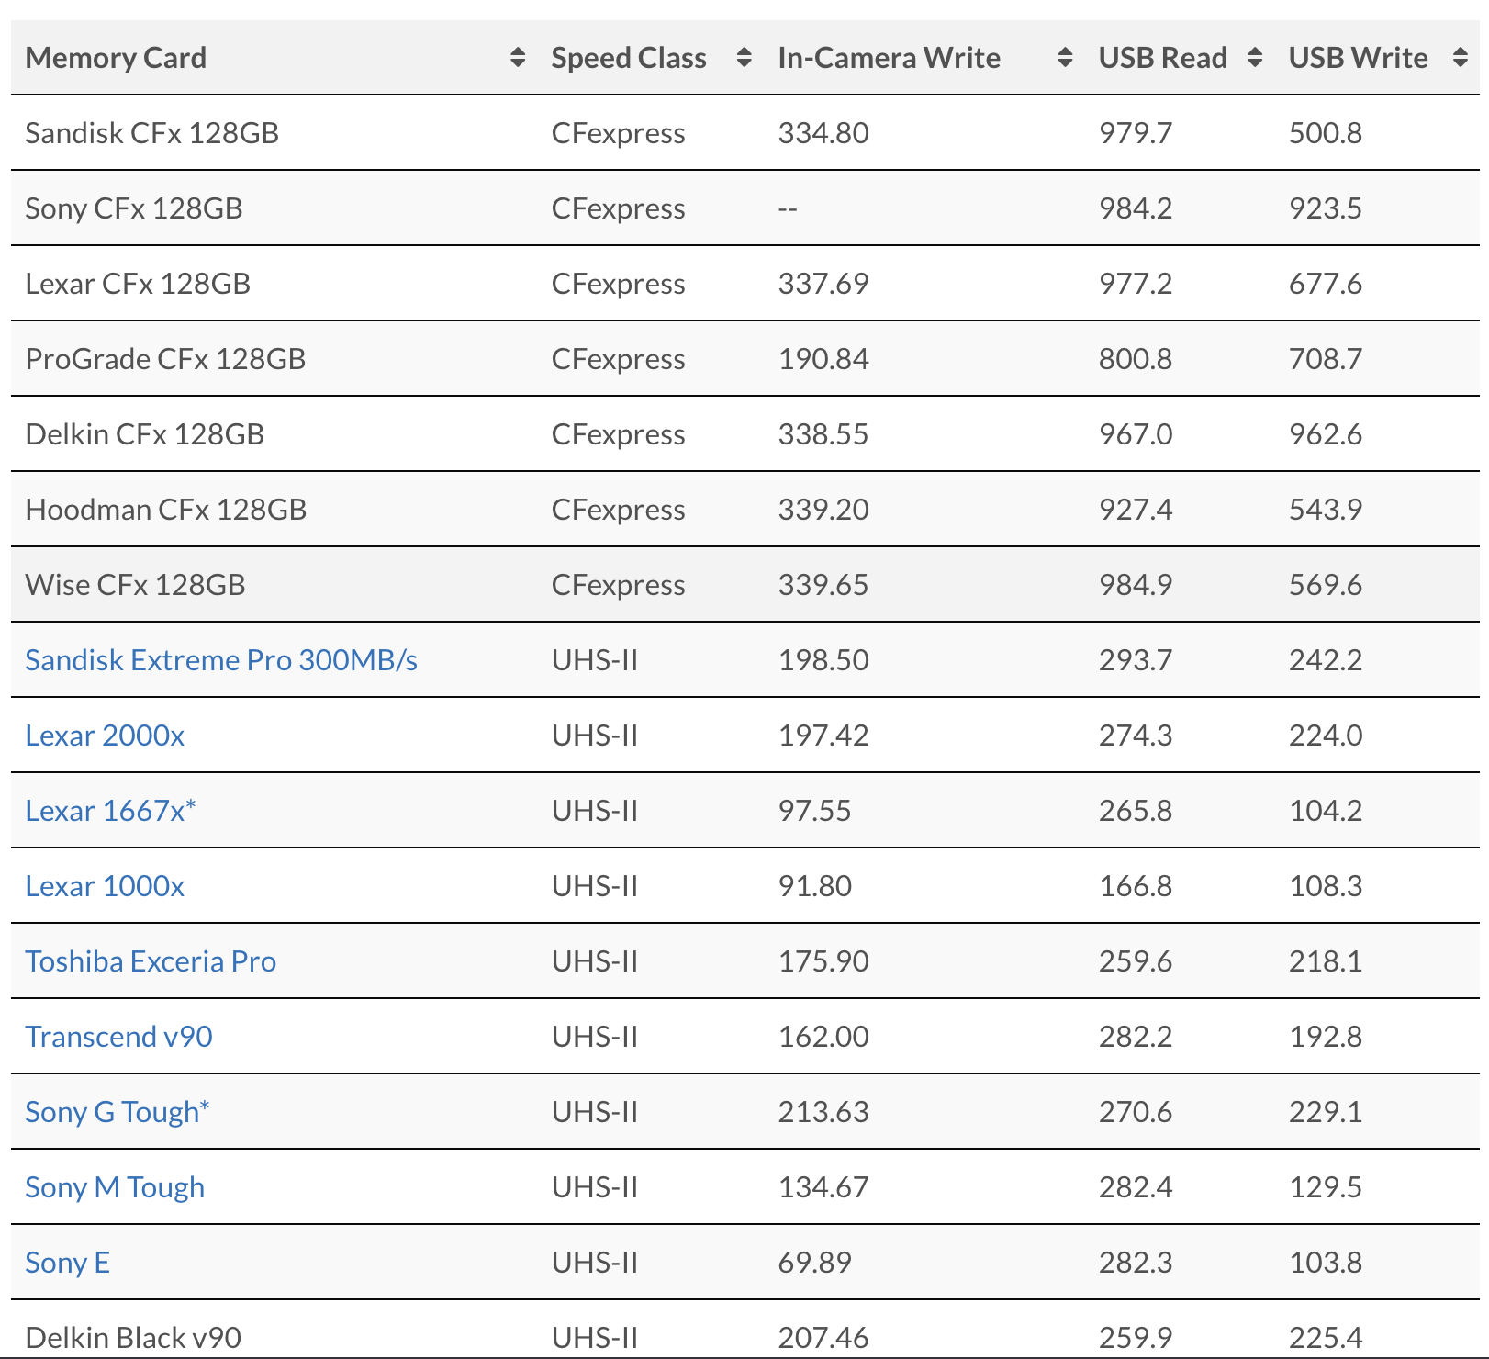Click the 339.20 in-camera write value

823,510
